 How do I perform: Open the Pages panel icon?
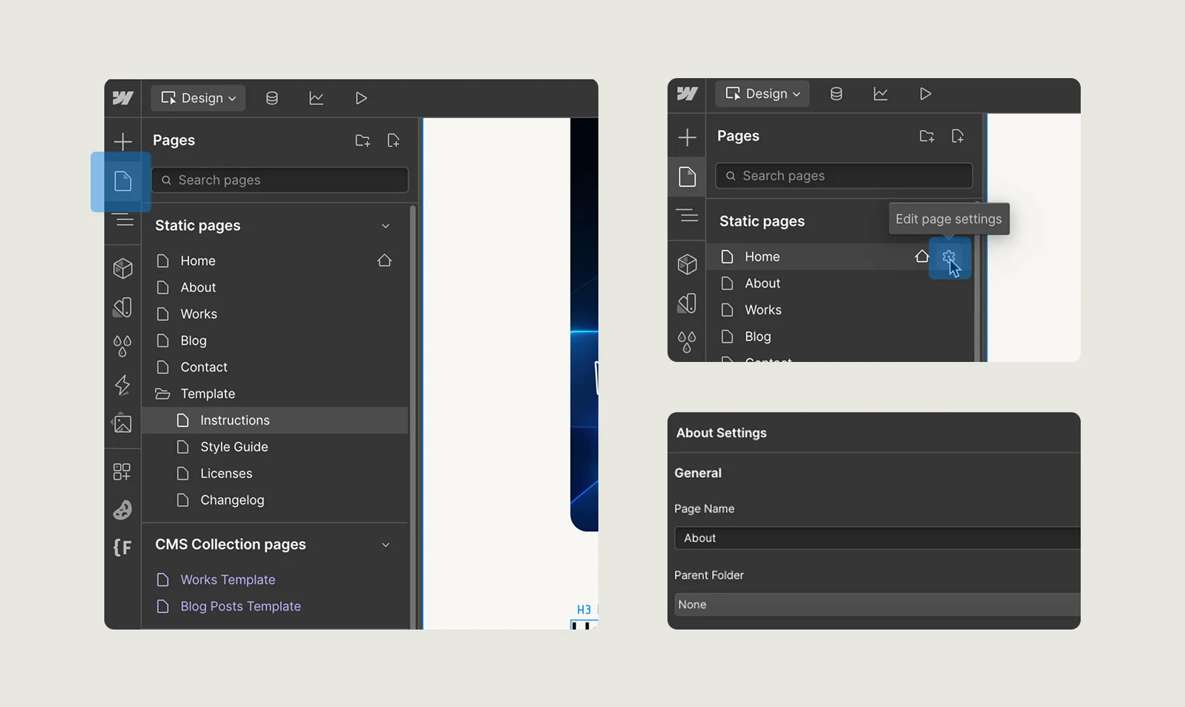pos(123,182)
